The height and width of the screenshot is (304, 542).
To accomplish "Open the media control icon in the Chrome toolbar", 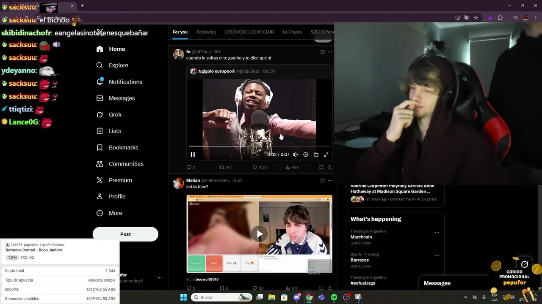I will [x=515, y=18].
